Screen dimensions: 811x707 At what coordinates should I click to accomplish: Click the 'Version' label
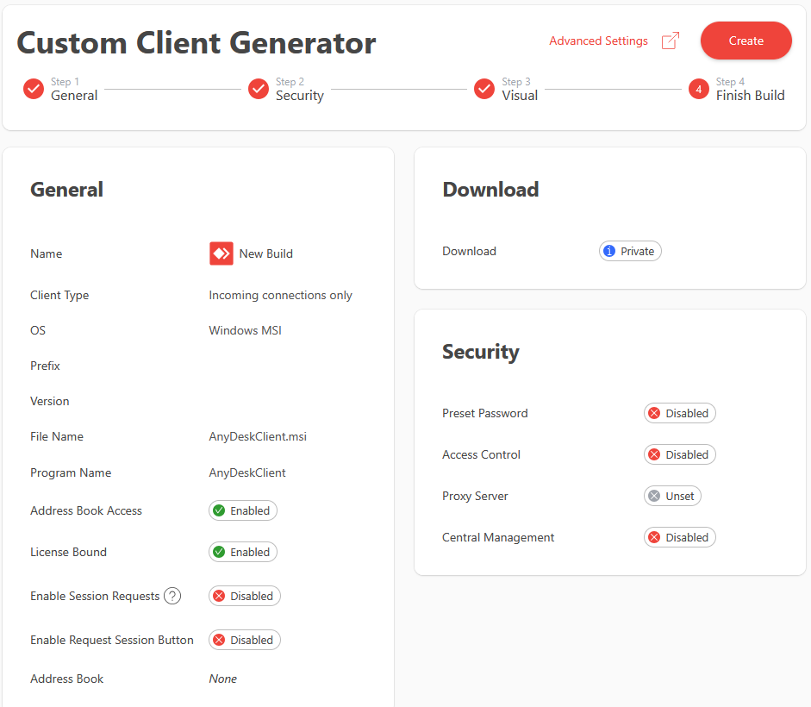pyautogui.click(x=50, y=401)
